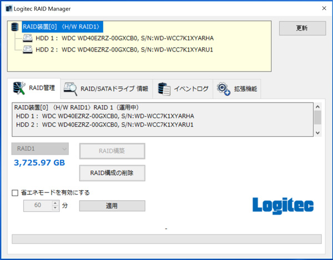This screenshot has height=260, width=333.
Task: Click the 3,725.97 GB capacity value
Action: coord(39,163)
